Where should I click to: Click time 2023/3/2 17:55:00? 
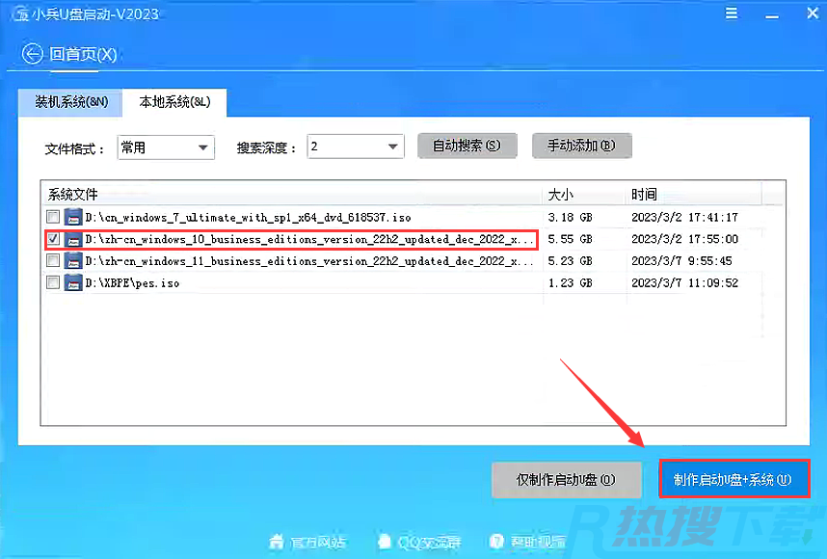[x=684, y=239]
